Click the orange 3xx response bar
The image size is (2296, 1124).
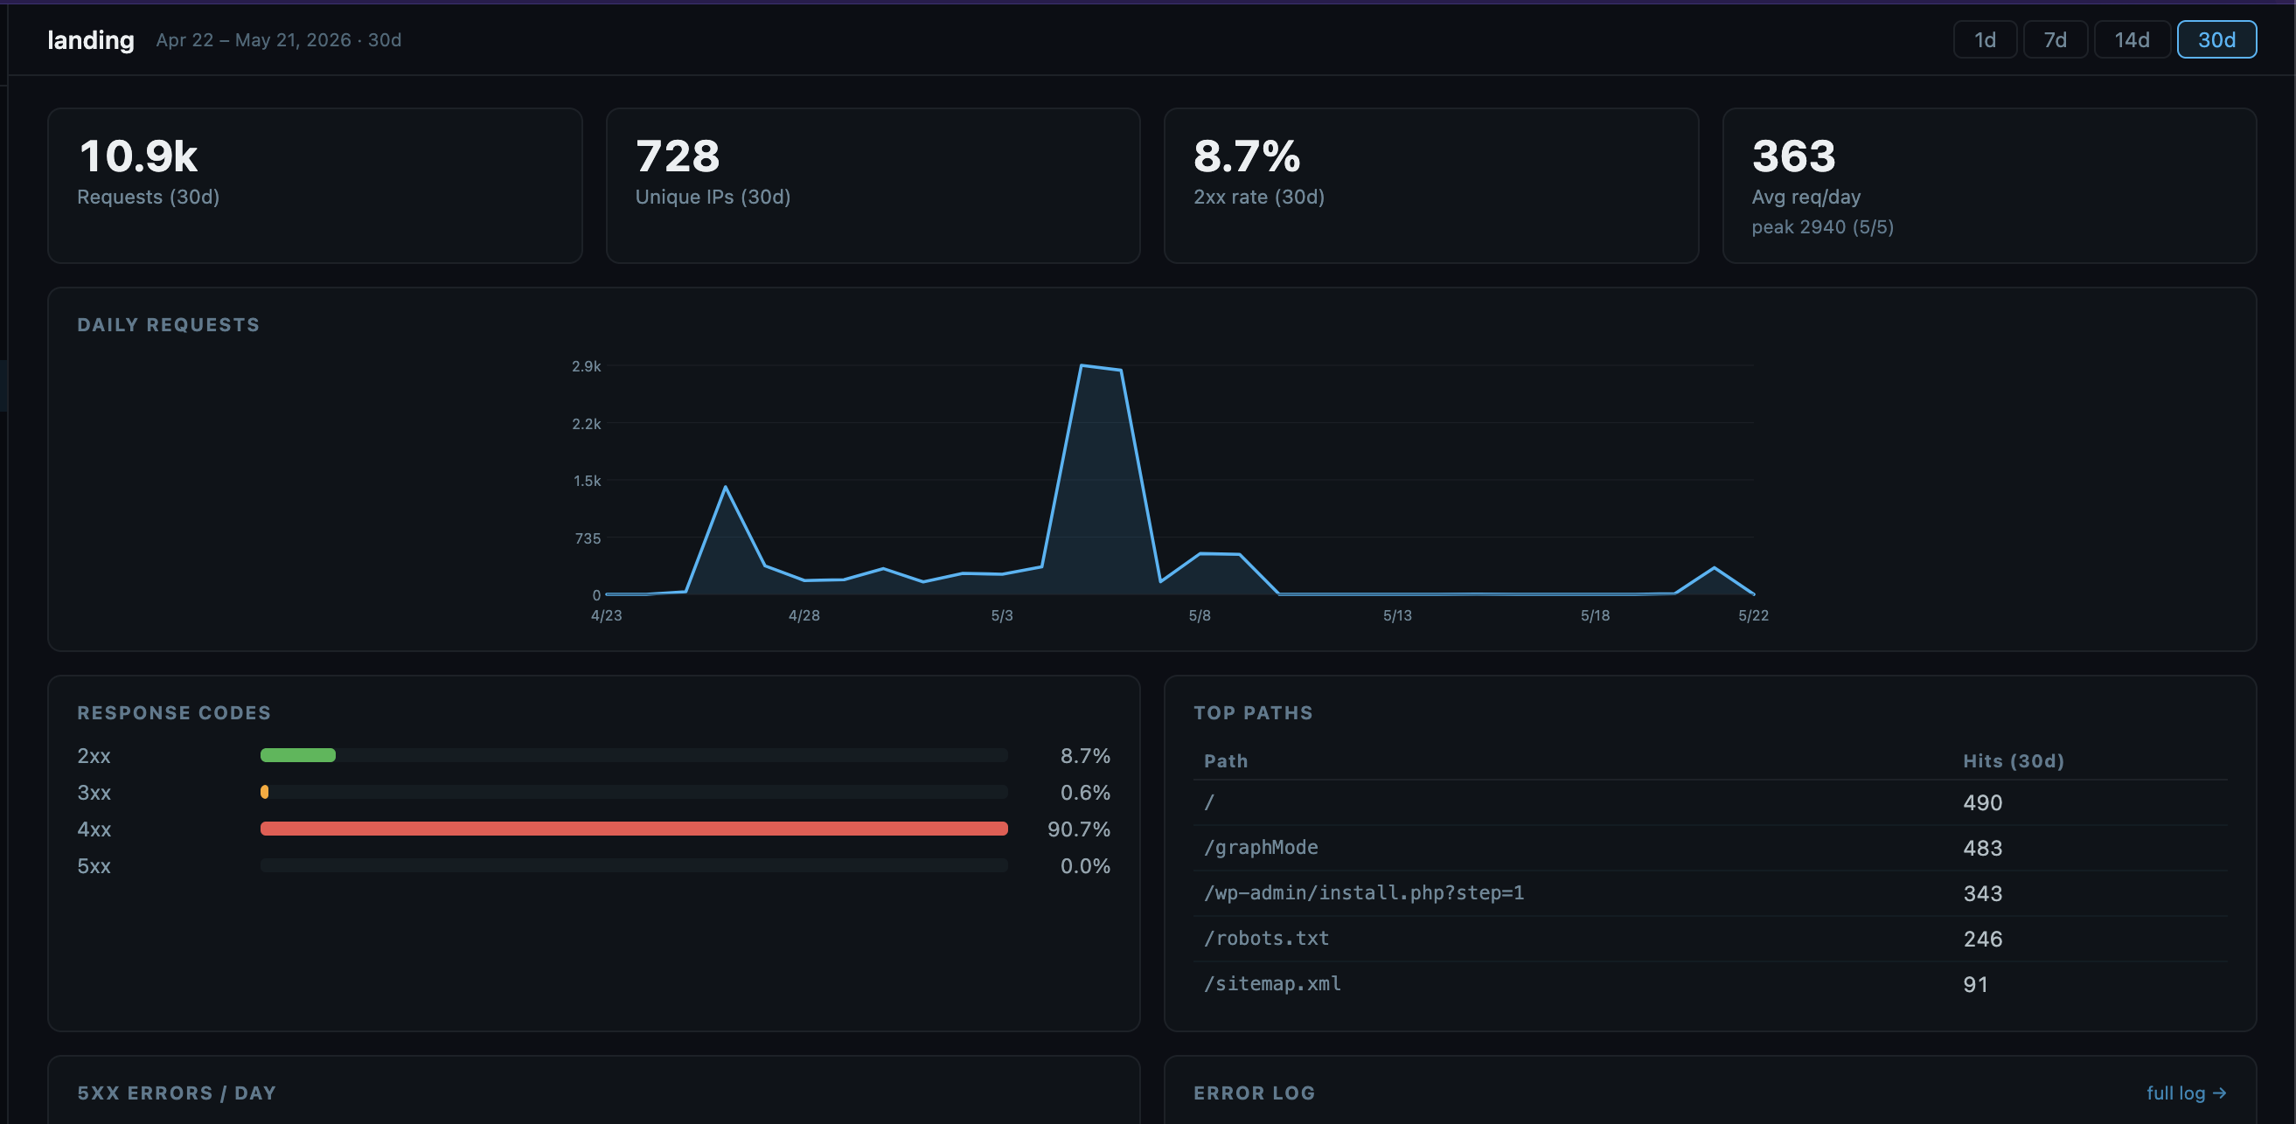click(x=264, y=792)
